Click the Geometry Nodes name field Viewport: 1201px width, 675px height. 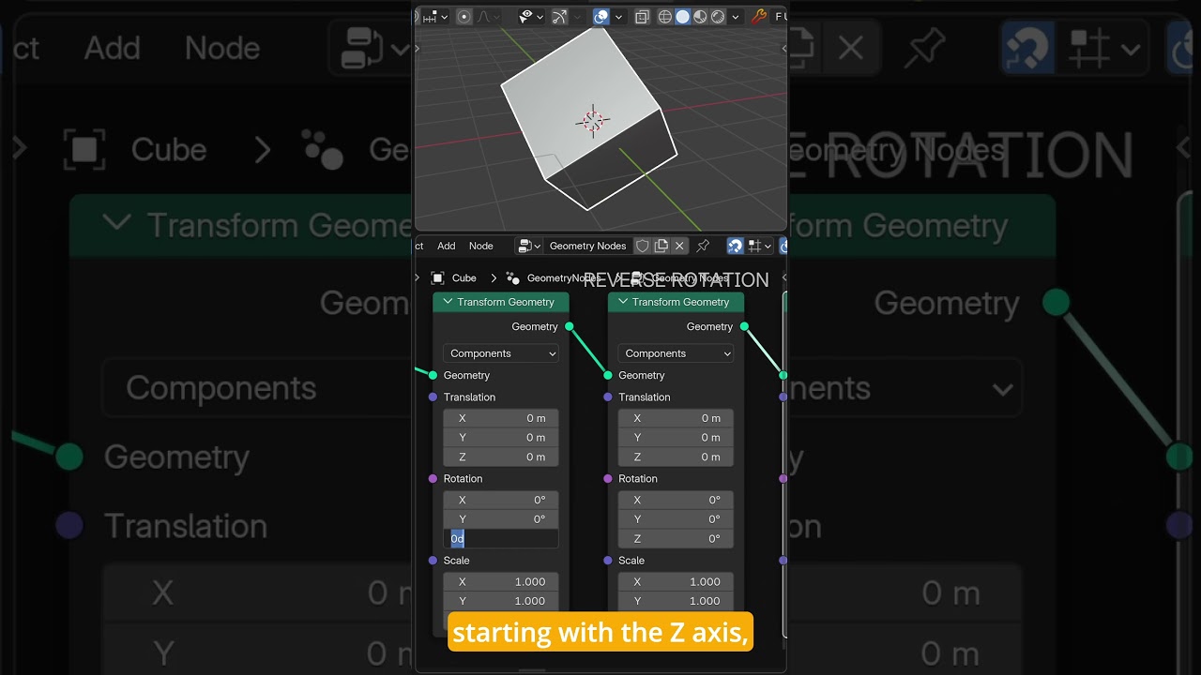coord(587,246)
